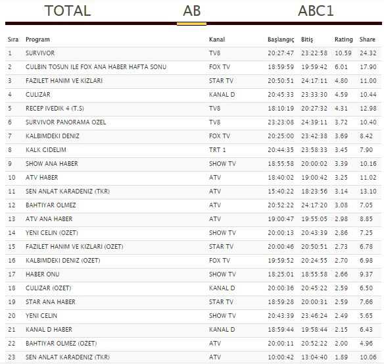Screen dimensions: 384x364
Task: Switch to the TOTAL ratings tab
Action: pyautogui.click(x=68, y=11)
